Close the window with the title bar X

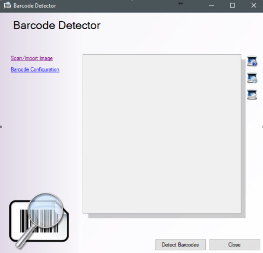254,5
